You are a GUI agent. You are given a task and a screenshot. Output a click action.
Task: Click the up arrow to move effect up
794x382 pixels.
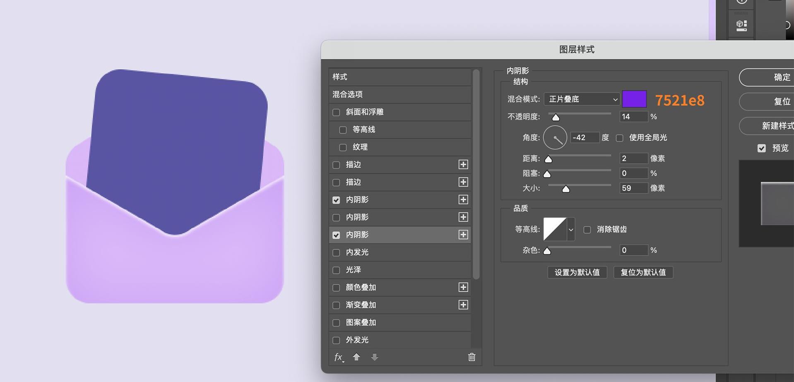[x=356, y=357]
